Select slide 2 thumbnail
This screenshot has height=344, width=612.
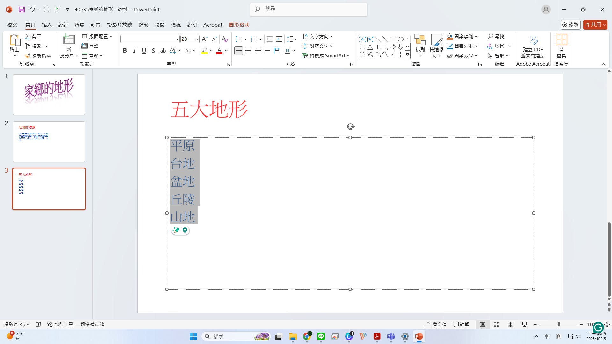pyautogui.click(x=49, y=142)
